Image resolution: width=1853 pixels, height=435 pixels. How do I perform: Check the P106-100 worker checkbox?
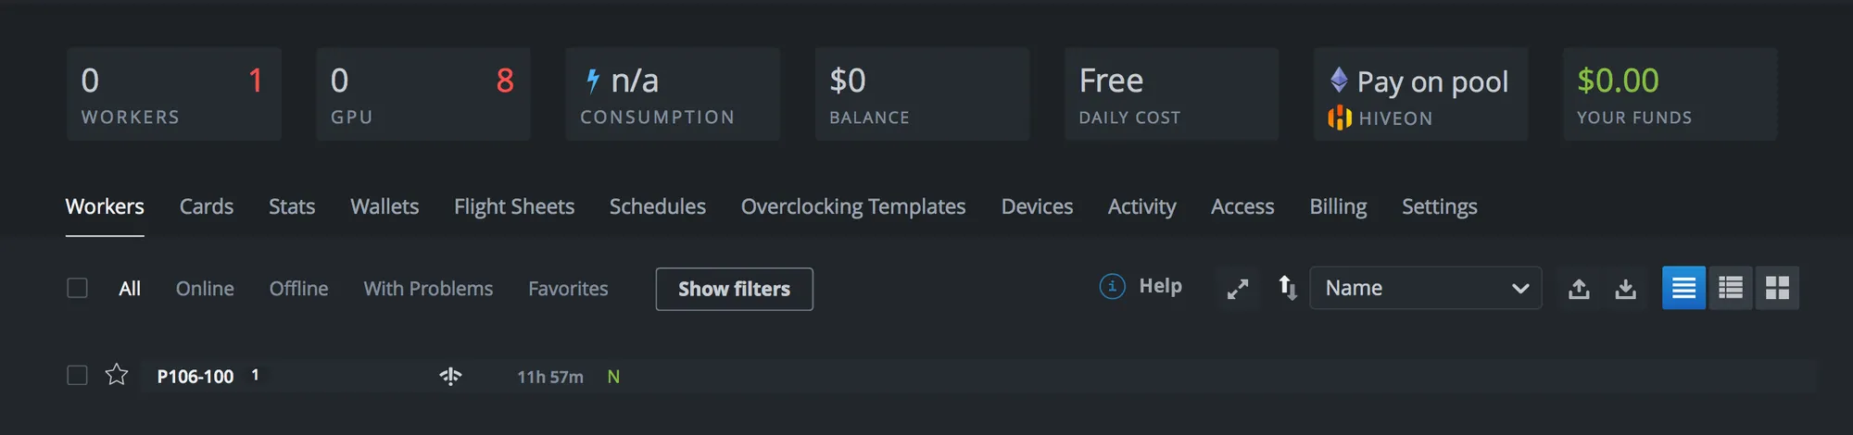tap(78, 375)
